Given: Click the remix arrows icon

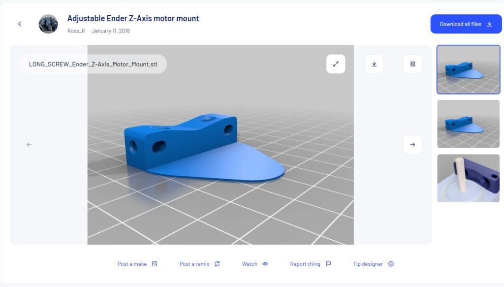Looking at the screenshot, I should (217, 264).
